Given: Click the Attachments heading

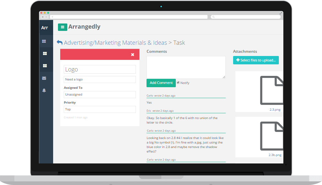Looking at the screenshot, I should click(x=245, y=51).
